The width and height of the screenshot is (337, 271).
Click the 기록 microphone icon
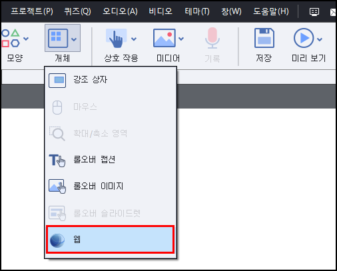[x=212, y=38]
